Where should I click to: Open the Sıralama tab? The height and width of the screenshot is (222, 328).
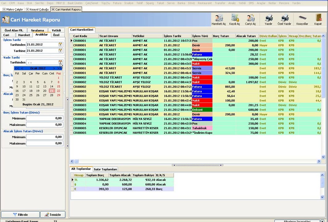37,30
